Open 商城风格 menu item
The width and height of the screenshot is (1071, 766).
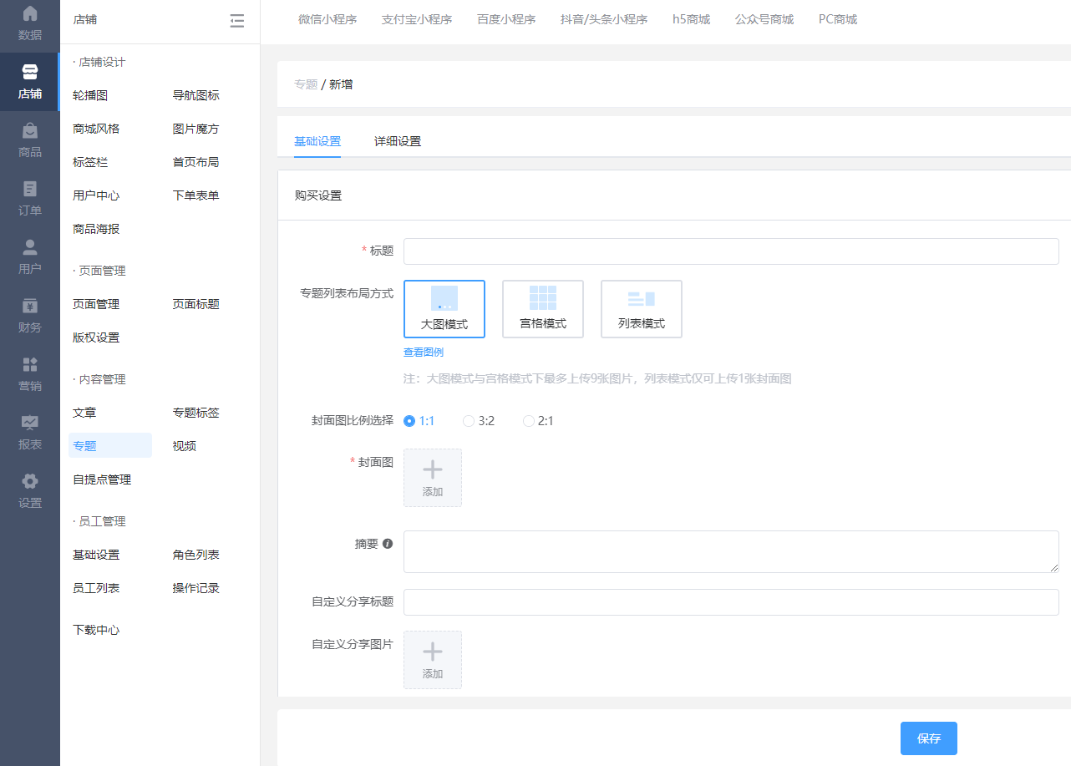point(96,129)
